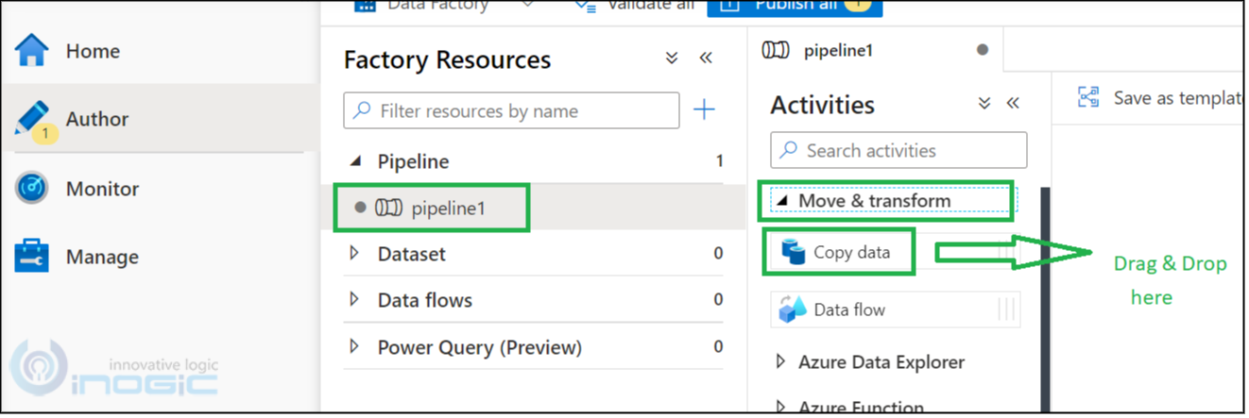Expand the Data flows tree node
1249x418 pixels.
coord(355,299)
